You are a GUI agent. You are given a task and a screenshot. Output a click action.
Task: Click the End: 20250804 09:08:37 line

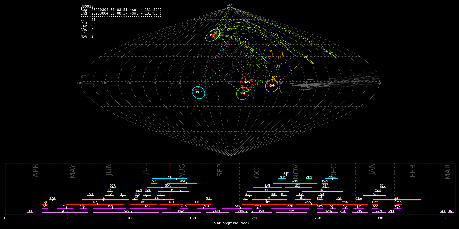coord(121,13)
